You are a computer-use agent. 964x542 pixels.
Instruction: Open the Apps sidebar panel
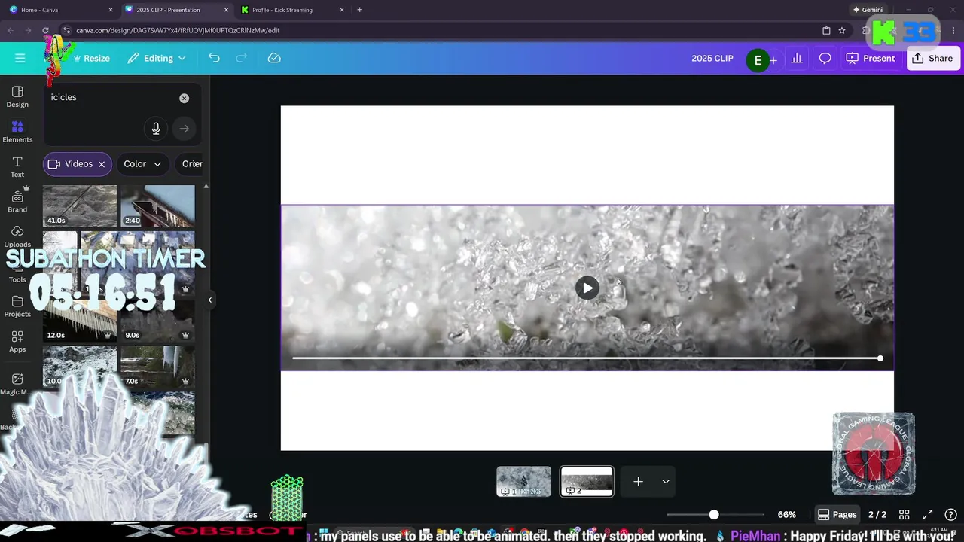(x=17, y=341)
